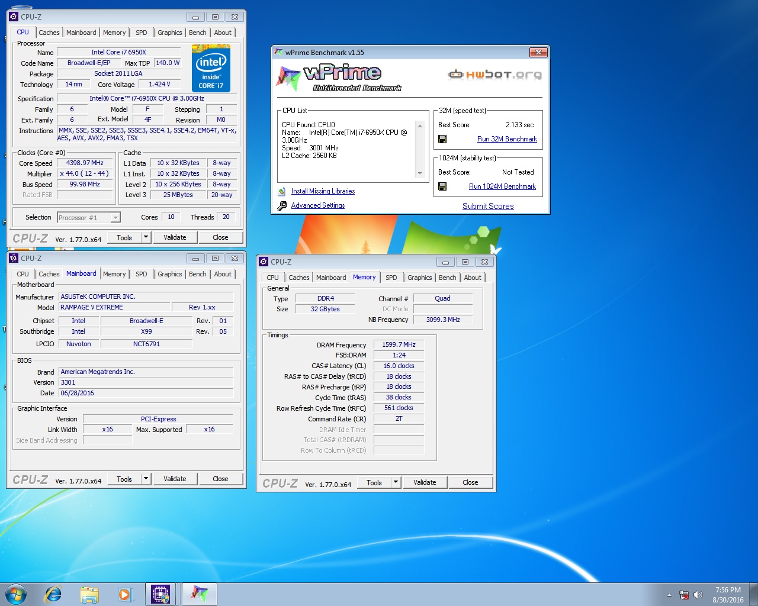This screenshot has width=758, height=606.
Task: Click the network icon in system tray
Action: pyautogui.click(x=684, y=595)
